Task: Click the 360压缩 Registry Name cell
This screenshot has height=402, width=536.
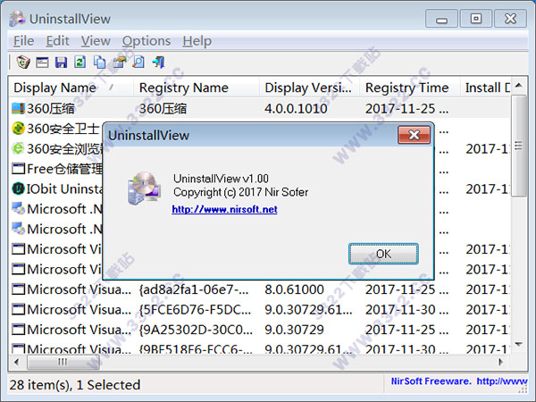Action: click(163, 109)
